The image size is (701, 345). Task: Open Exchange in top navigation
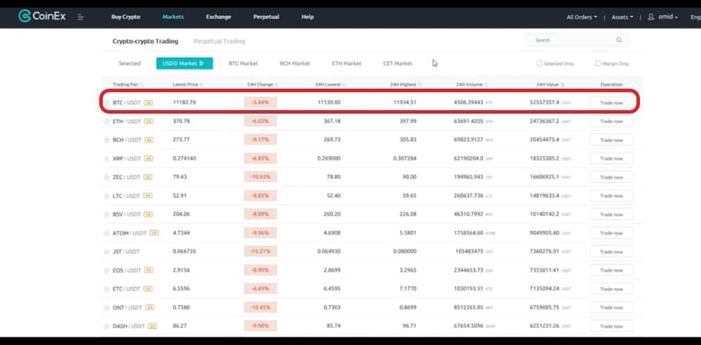click(x=219, y=17)
